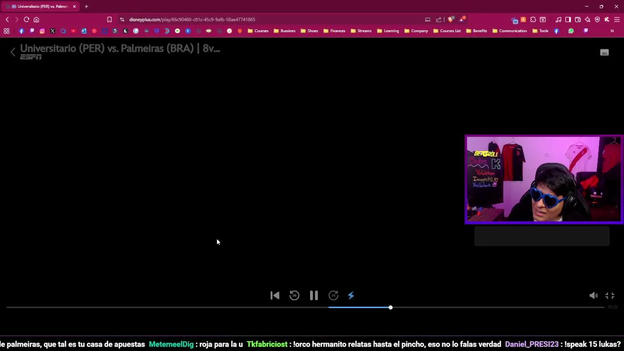This screenshot has width=624, height=351.
Task: Open the Courses bookmarks folder
Action: pos(258,31)
